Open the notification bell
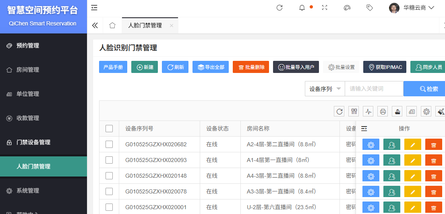 click(302, 8)
